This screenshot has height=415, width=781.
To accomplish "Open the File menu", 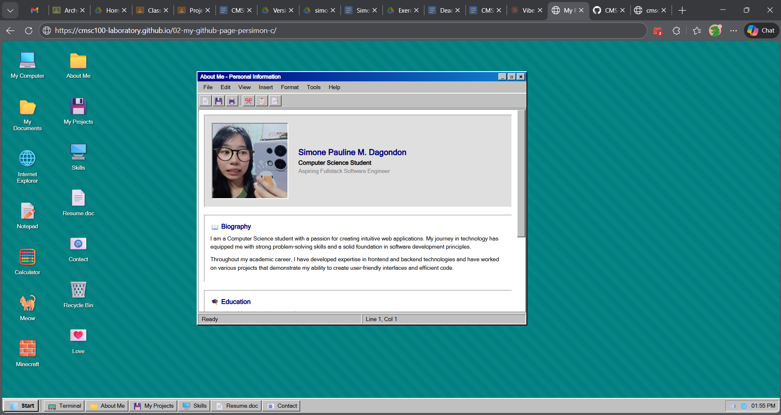I will 208,87.
